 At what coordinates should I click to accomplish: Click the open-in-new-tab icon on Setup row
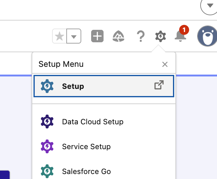[159, 85]
